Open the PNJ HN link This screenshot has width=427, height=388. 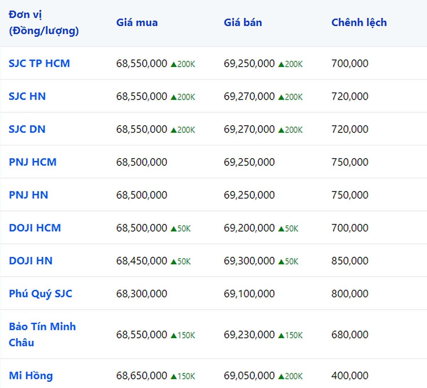pyautogui.click(x=28, y=195)
